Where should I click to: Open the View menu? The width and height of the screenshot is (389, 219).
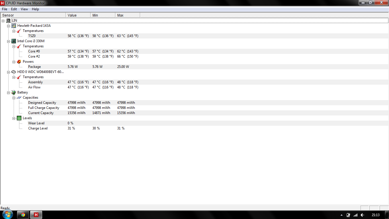tap(24, 9)
